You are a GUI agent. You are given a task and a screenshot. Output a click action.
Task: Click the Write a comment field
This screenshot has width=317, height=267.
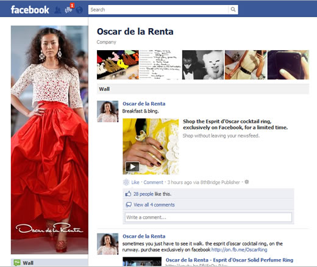tap(208, 218)
